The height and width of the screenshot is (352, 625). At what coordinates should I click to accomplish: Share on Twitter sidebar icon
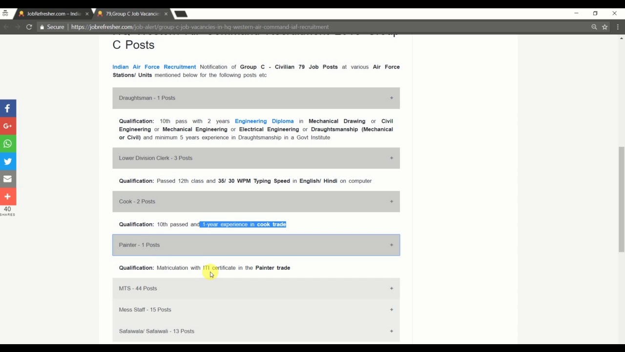[x=8, y=161]
